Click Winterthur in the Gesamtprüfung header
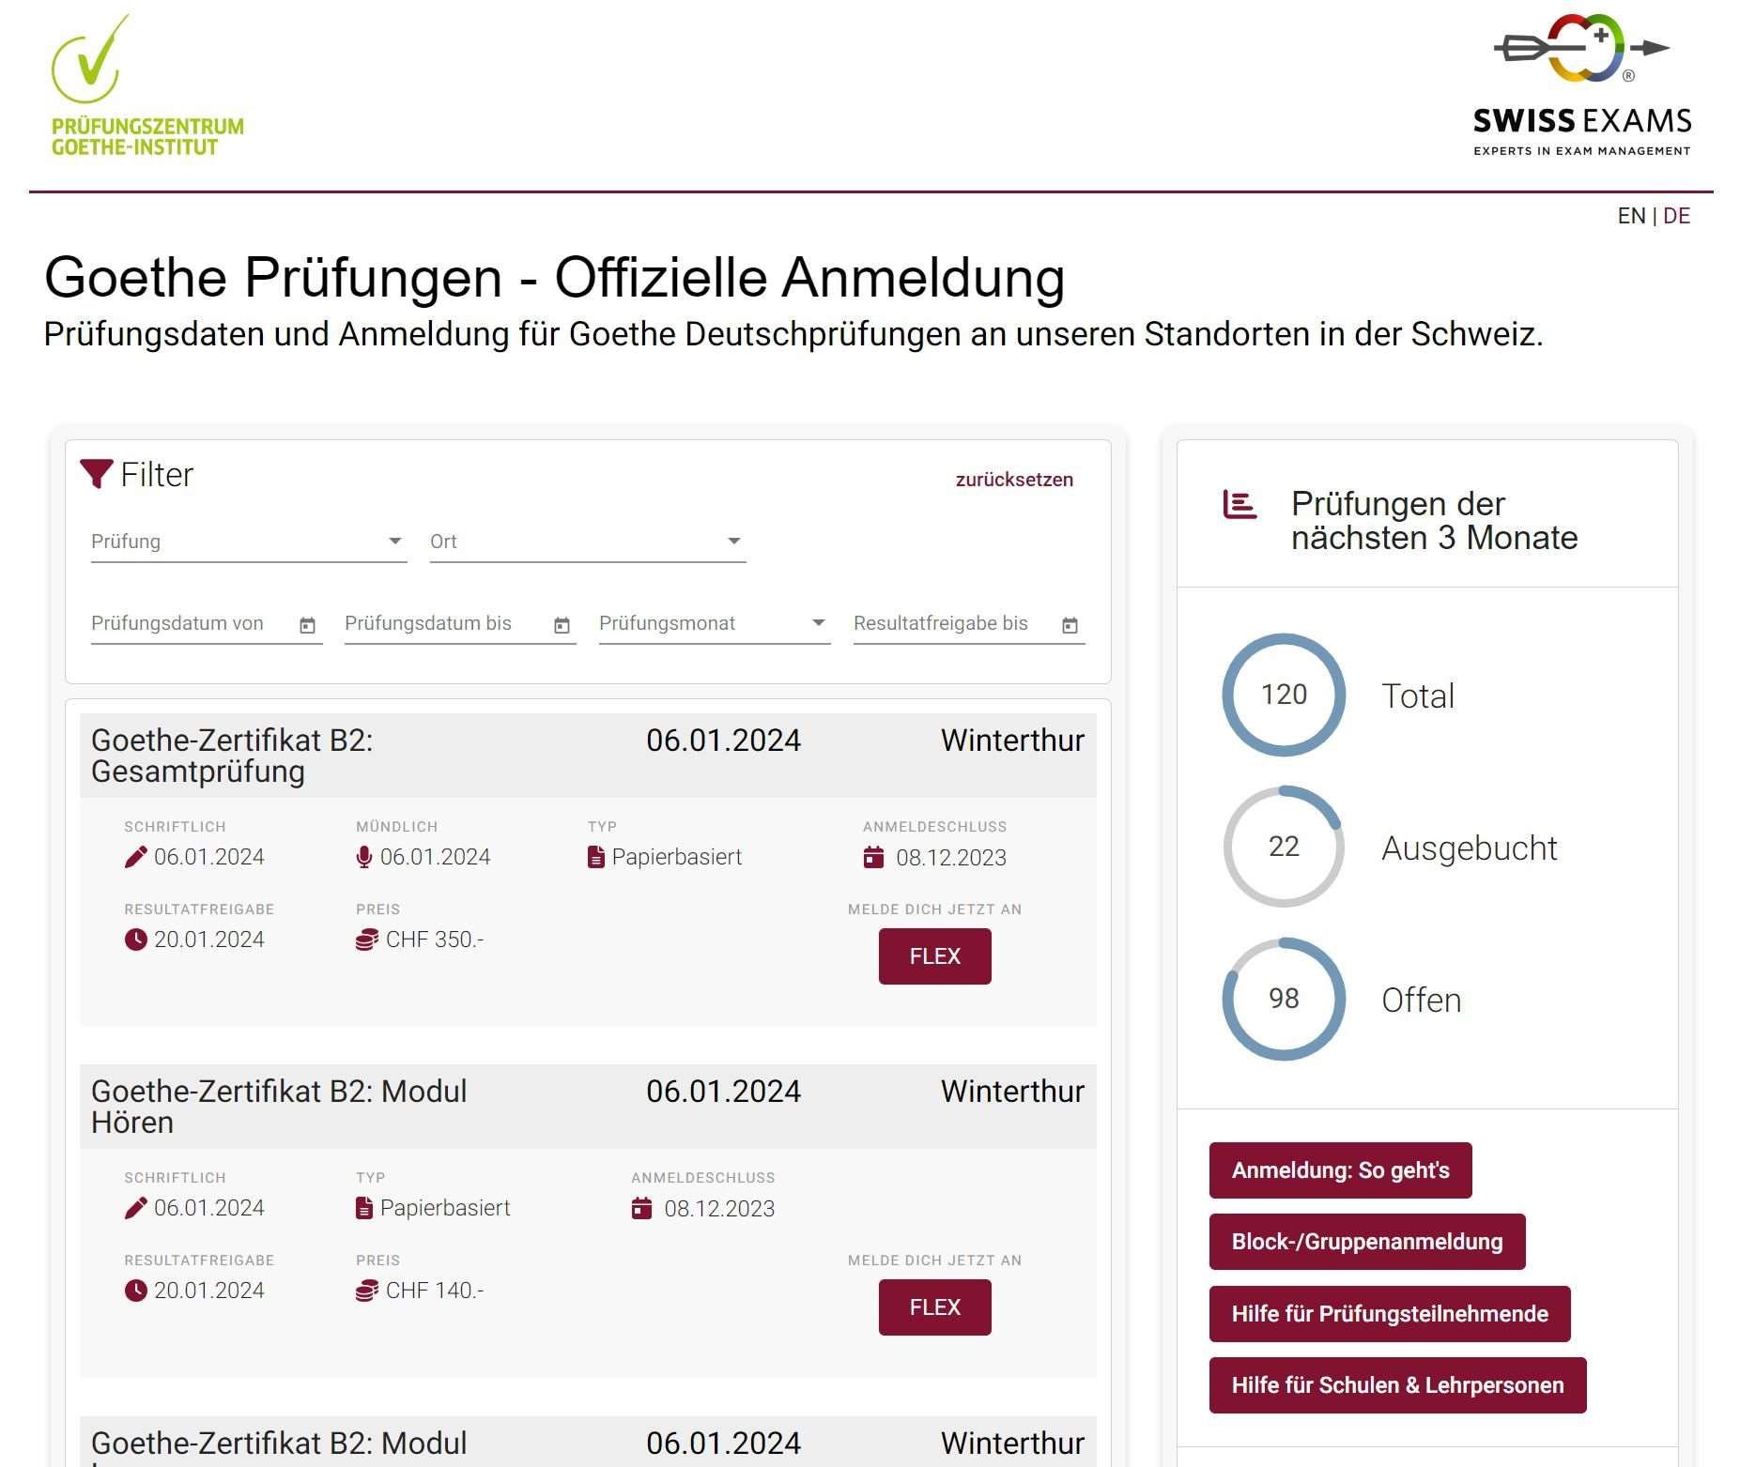1740x1467 pixels. 1012,741
